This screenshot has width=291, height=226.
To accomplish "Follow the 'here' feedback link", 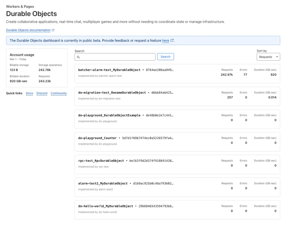I will (x=165, y=40).
